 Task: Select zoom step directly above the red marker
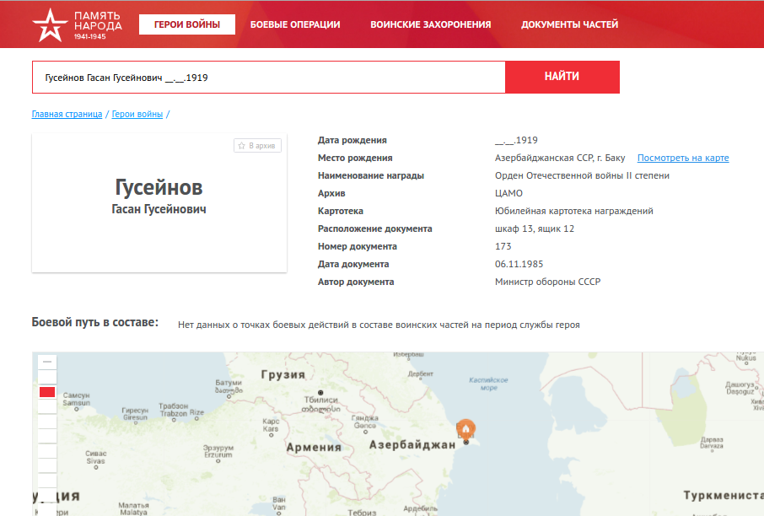coord(47,377)
